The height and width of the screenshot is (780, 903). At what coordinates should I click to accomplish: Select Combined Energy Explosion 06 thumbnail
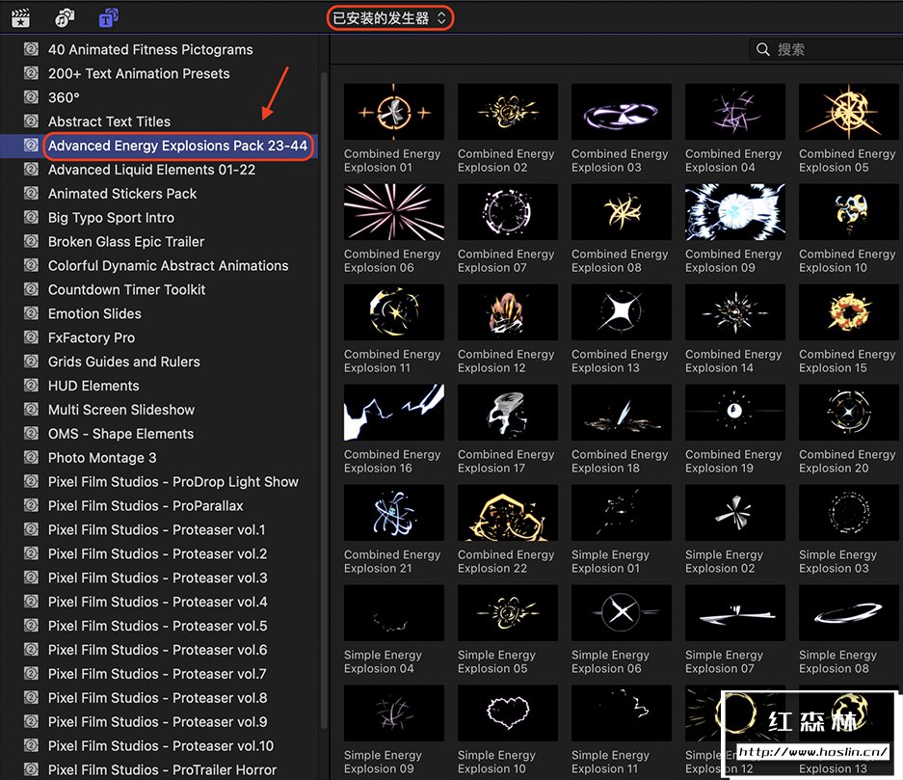coord(394,212)
